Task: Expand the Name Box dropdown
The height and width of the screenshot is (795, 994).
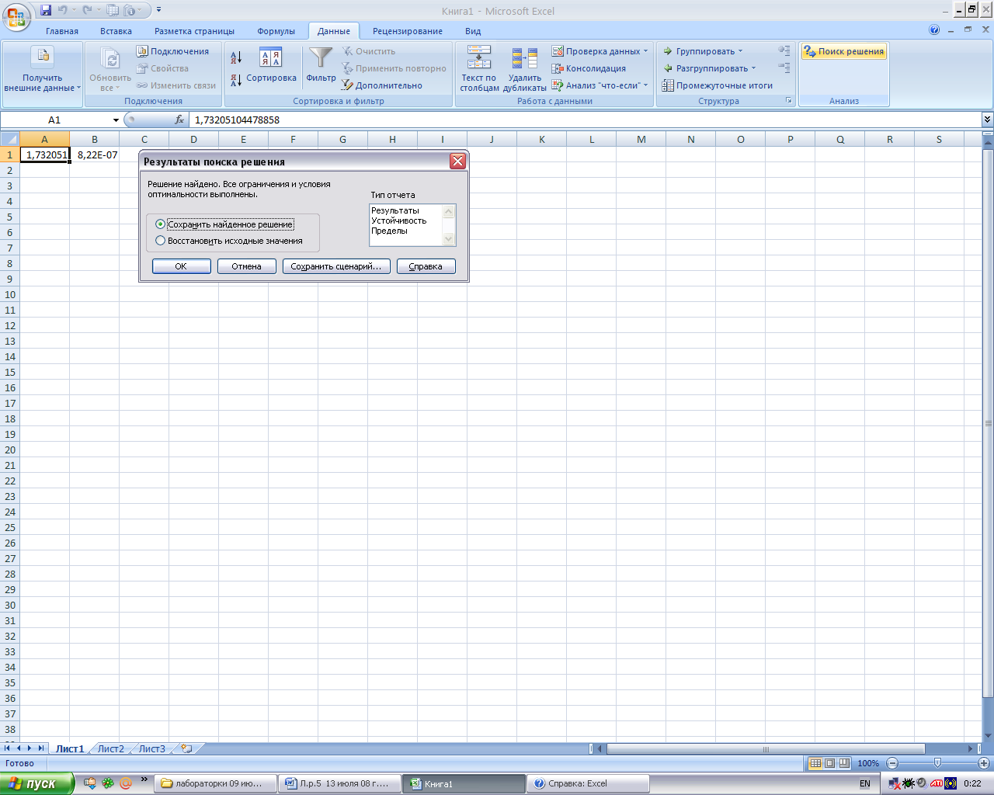Action: [x=116, y=120]
